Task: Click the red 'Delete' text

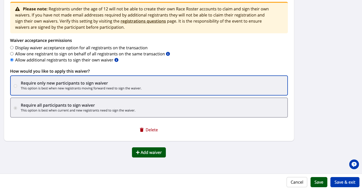Action: coord(152,130)
